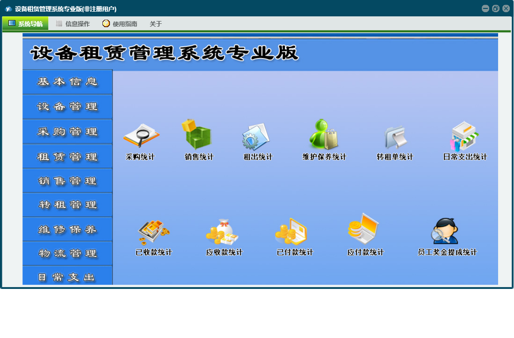Click the 关于 about menu item

click(156, 24)
